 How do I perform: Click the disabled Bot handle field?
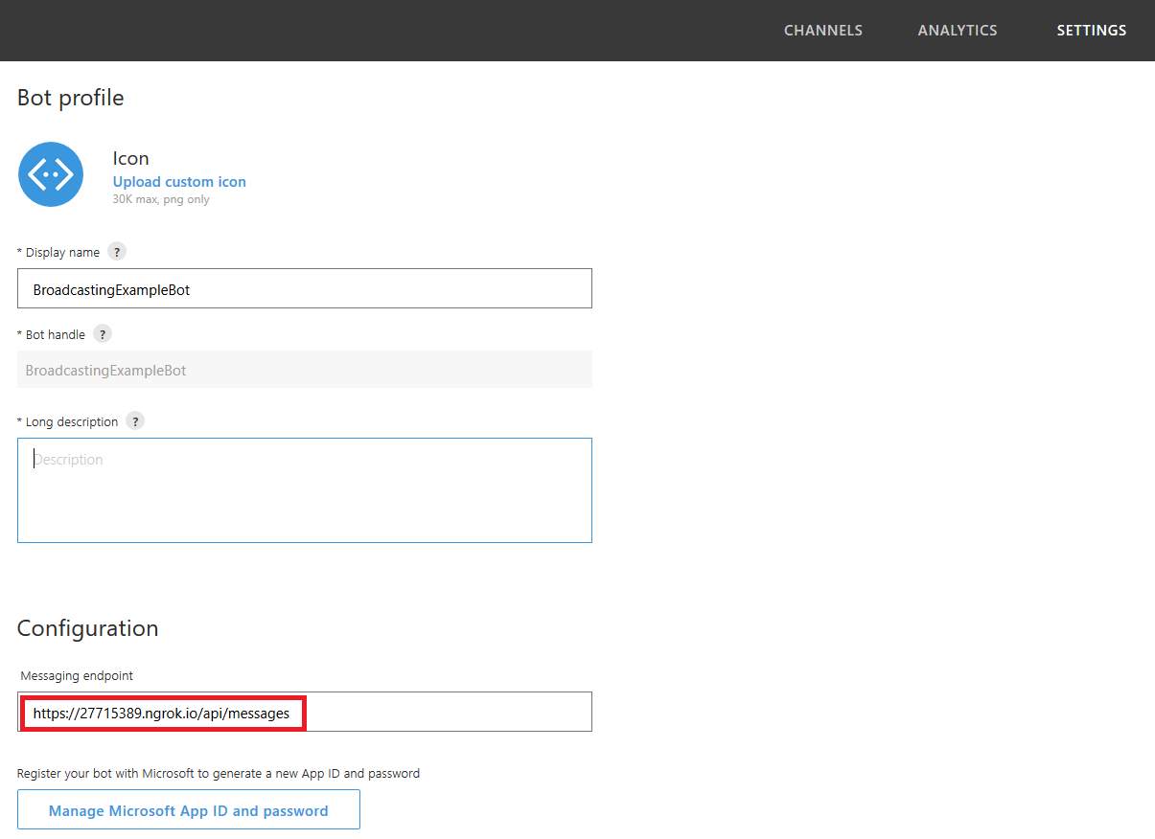pyautogui.click(x=305, y=370)
